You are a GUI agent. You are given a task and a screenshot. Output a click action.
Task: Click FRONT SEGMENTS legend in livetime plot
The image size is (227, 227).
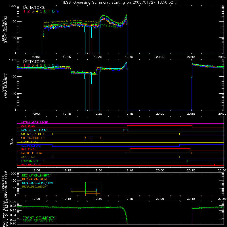click(39, 218)
